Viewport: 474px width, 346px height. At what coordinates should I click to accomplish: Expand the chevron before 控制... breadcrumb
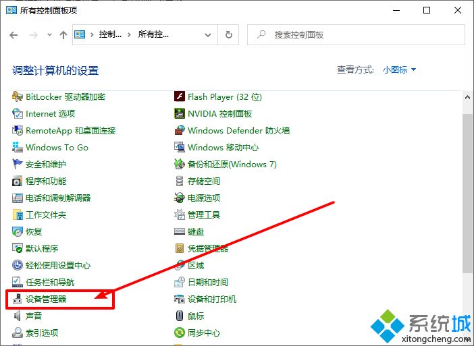point(92,35)
